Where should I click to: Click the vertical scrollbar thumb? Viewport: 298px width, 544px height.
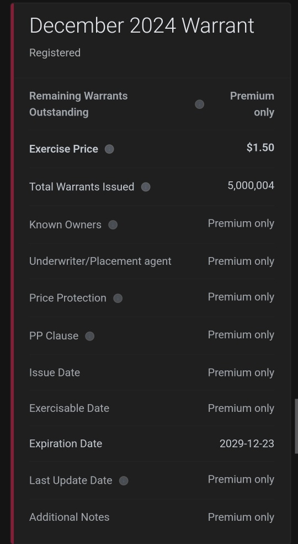point(296,426)
